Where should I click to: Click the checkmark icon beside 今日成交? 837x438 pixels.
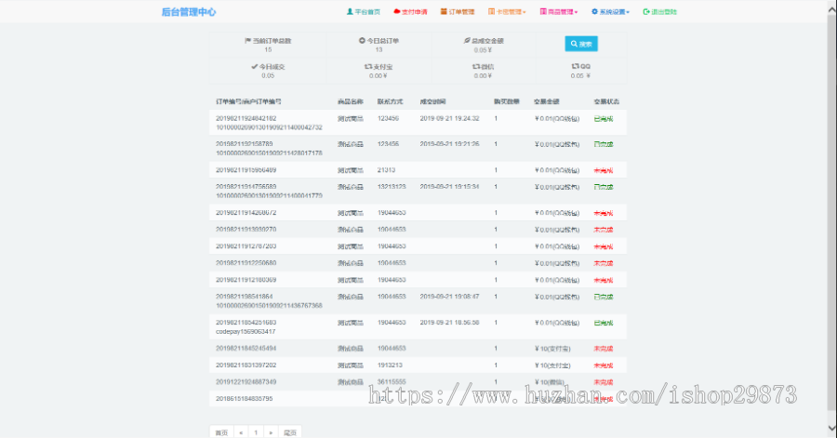(254, 67)
